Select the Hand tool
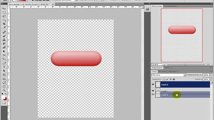 4,86
